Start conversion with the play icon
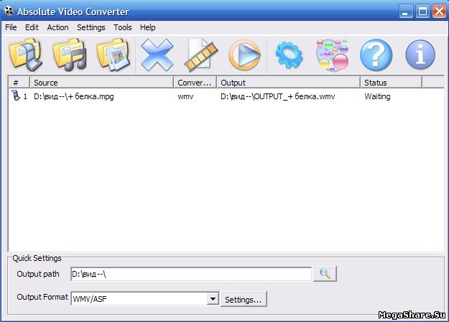The width and height of the screenshot is (449, 322). [x=245, y=55]
